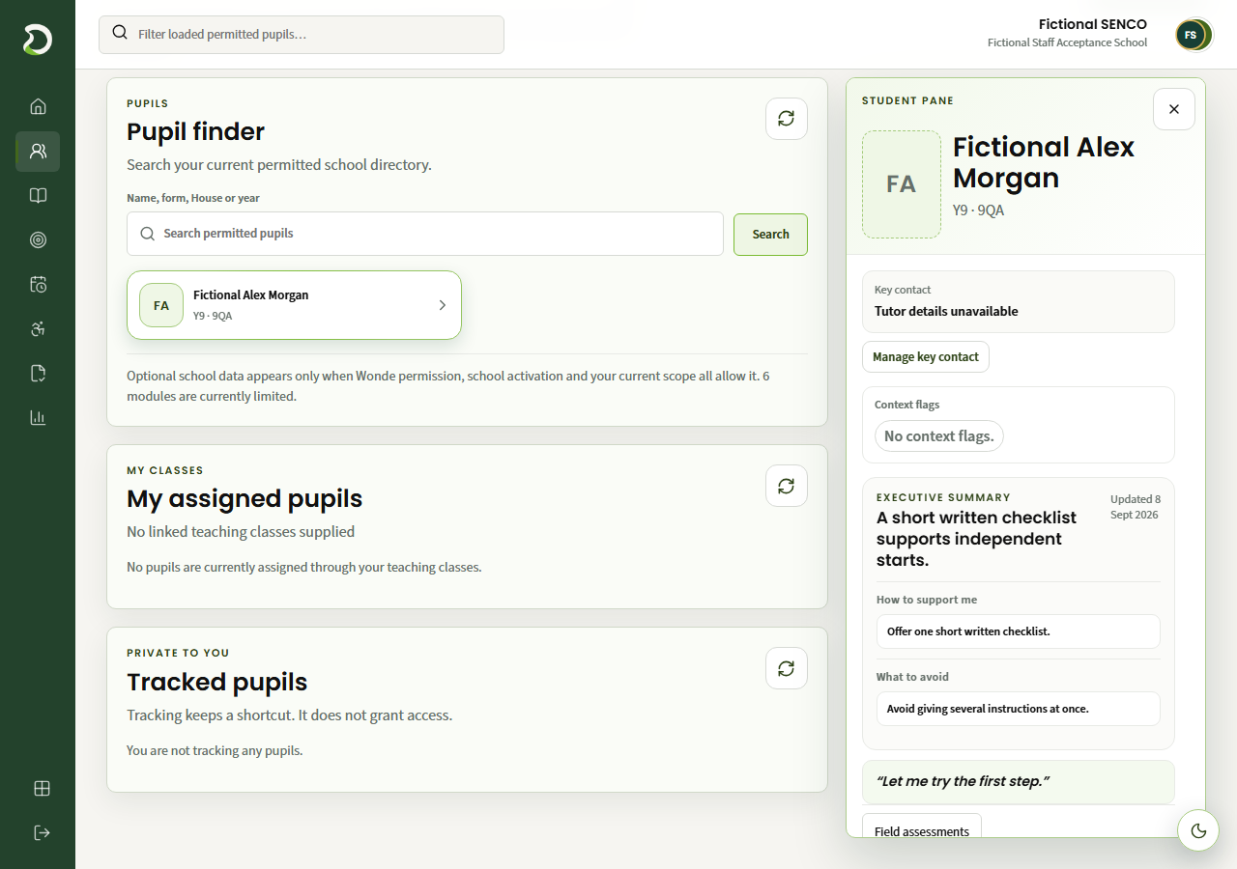Select "Offer one short written checklist." item
This screenshot has height=869, width=1237.
[x=1019, y=631]
